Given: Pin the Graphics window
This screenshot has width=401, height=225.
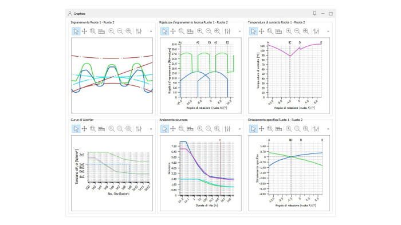Looking at the screenshot, I should pos(315,14).
